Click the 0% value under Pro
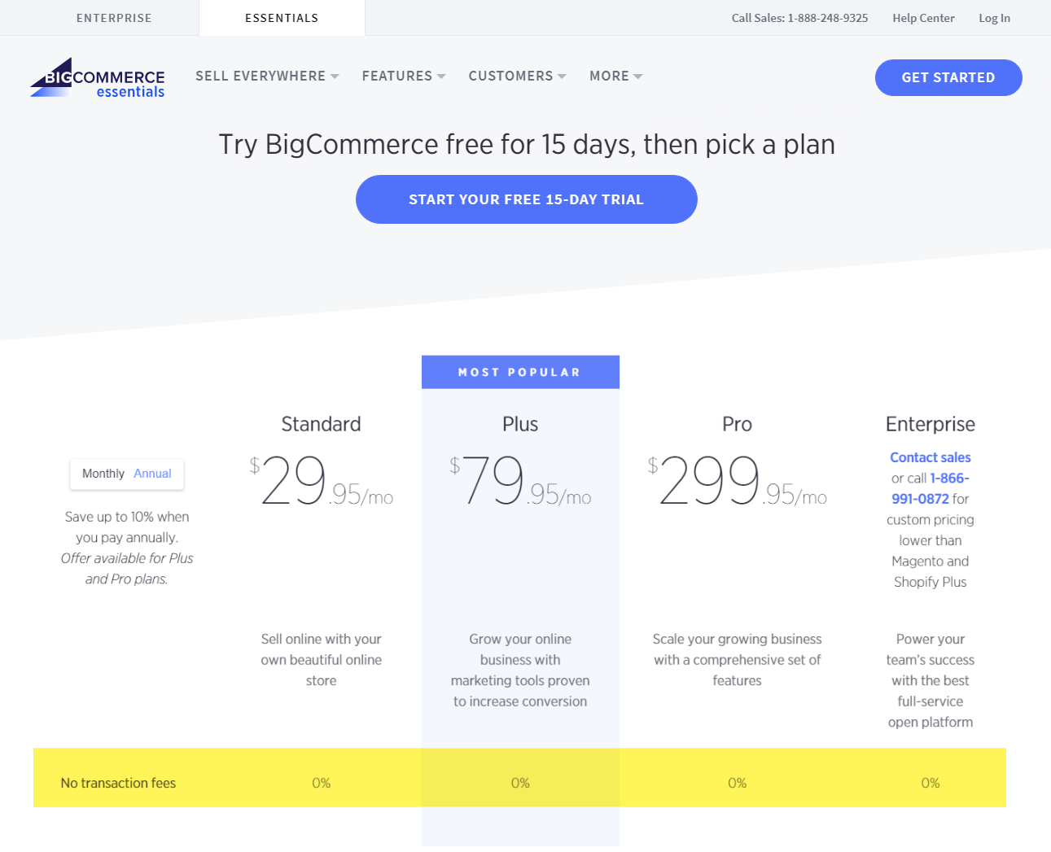 click(x=737, y=783)
